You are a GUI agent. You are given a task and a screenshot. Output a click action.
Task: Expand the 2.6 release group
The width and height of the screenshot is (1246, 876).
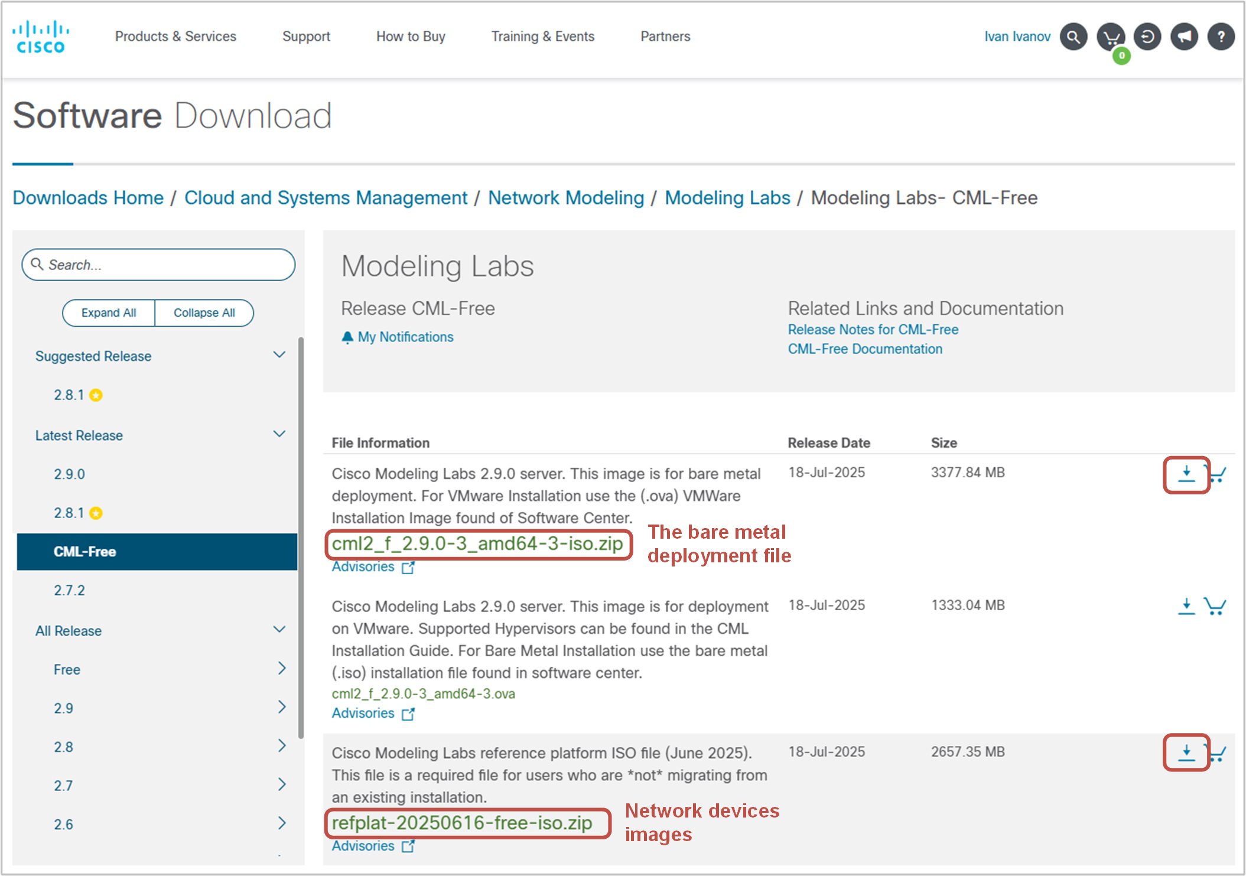click(282, 823)
